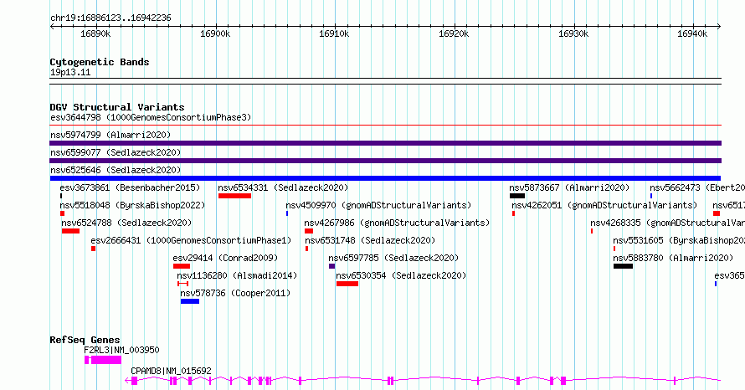Click the nsv5883780 Almarri2020 black bar
The width and height of the screenshot is (745, 390).
623,266
